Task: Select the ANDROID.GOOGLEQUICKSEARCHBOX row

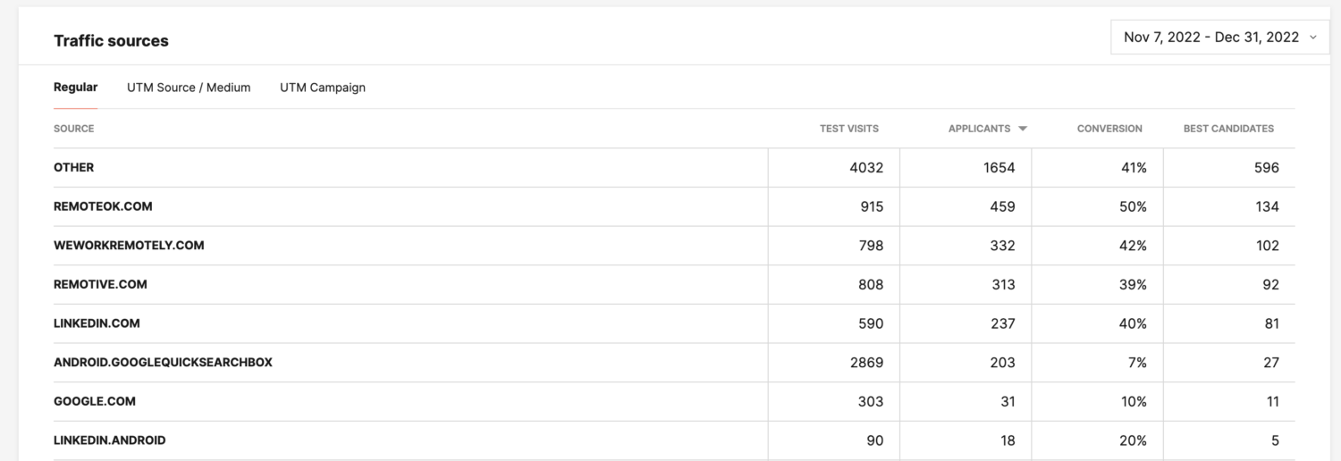Action: tap(163, 362)
